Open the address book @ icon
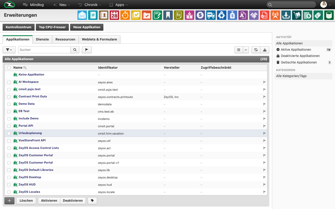 [x=93, y=15]
